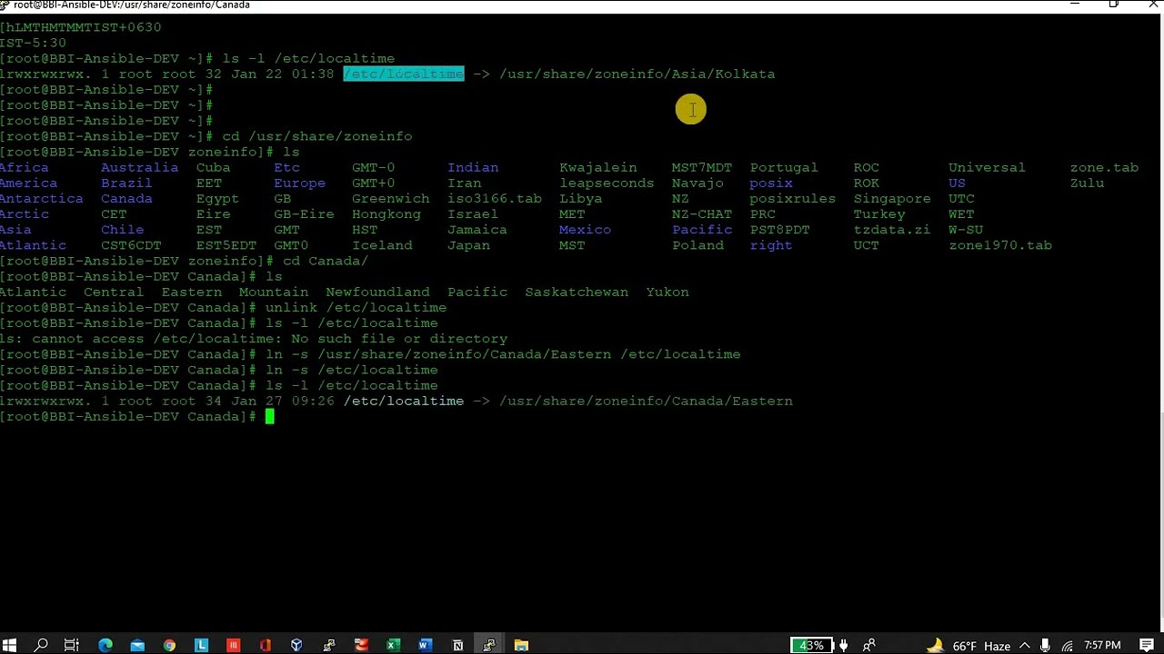
Task: Click the /usr/share/zoneinfo/Canada/Eastern symlink target in the last ls output
Action: pos(646,401)
